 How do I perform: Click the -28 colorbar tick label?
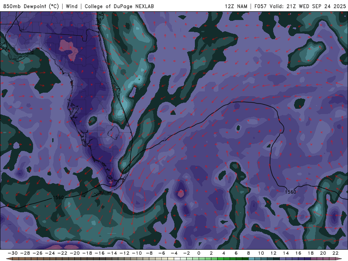pyautogui.click(x=25, y=253)
